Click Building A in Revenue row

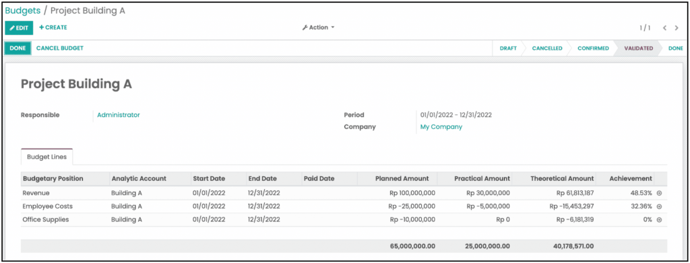click(127, 193)
